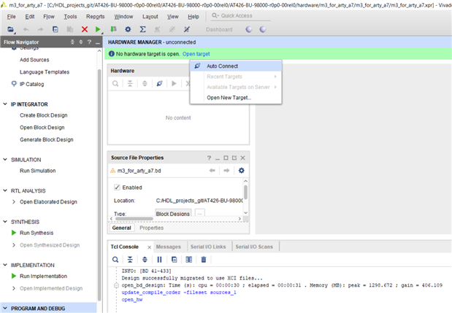452x313 pixels.
Task: Toggle the Enabled checkbox
Action: pyautogui.click(x=118, y=187)
